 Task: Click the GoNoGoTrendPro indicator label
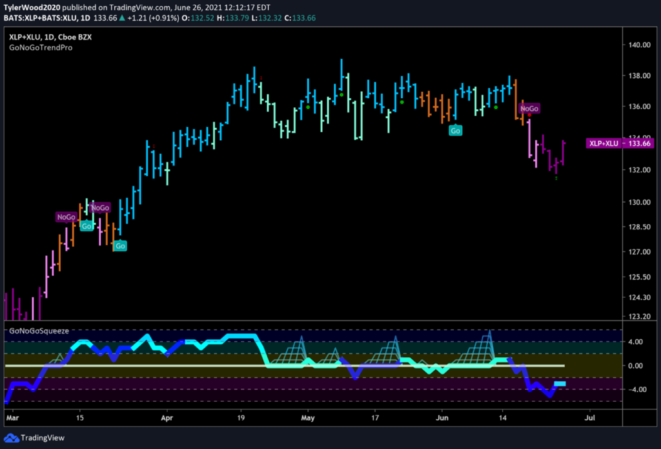[x=41, y=48]
